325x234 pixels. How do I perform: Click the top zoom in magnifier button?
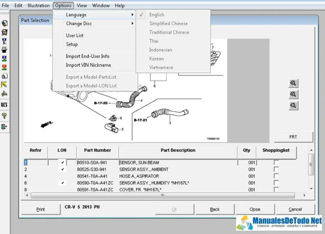pos(293,83)
